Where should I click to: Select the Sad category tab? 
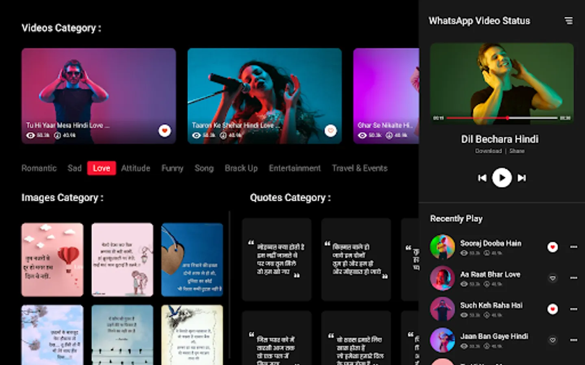[x=75, y=168]
